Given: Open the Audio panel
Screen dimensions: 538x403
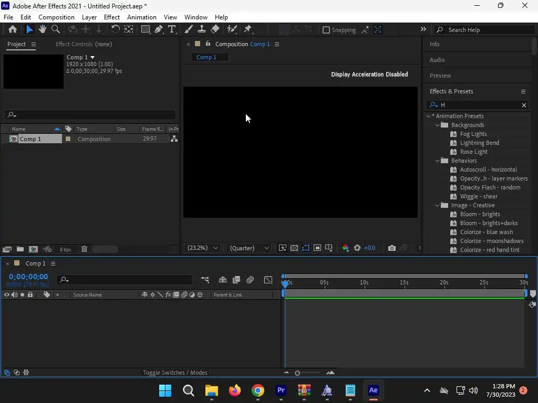Looking at the screenshot, I should pos(437,60).
